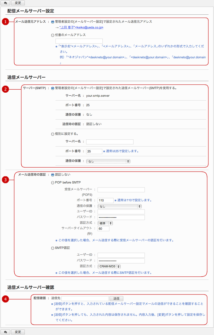The width and height of the screenshot is (214, 335).
Task: Focus the POP before SMTP パスワード field
Action: pos(121,218)
